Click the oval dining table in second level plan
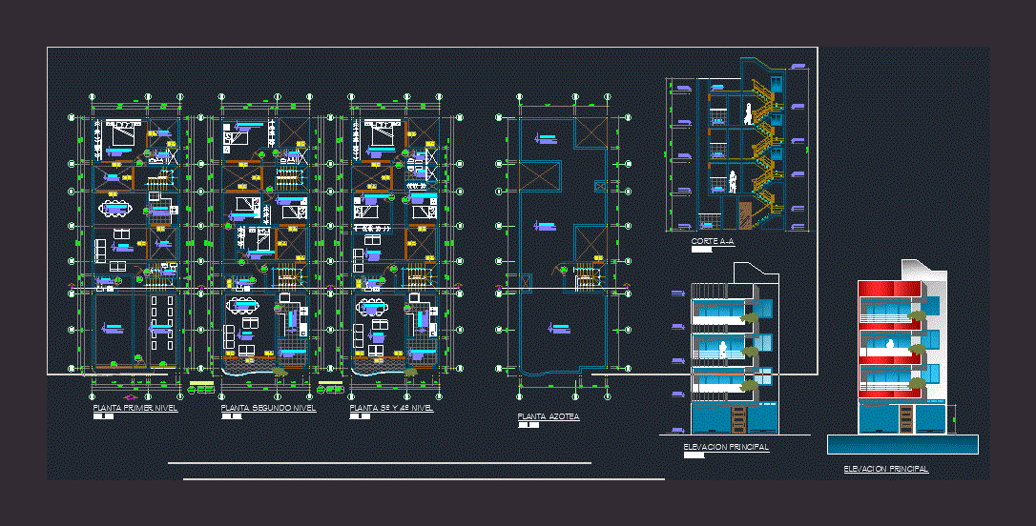Image resolution: width=1036 pixels, height=526 pixels. (243, 305)
